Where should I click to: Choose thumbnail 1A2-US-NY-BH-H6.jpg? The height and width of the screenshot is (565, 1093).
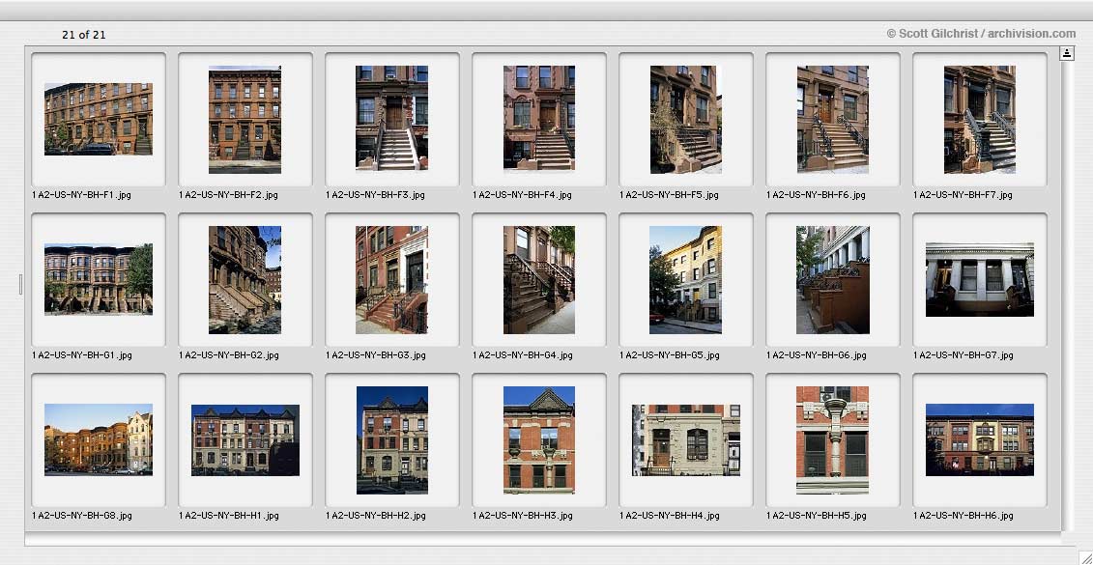[x=980, y=439]
